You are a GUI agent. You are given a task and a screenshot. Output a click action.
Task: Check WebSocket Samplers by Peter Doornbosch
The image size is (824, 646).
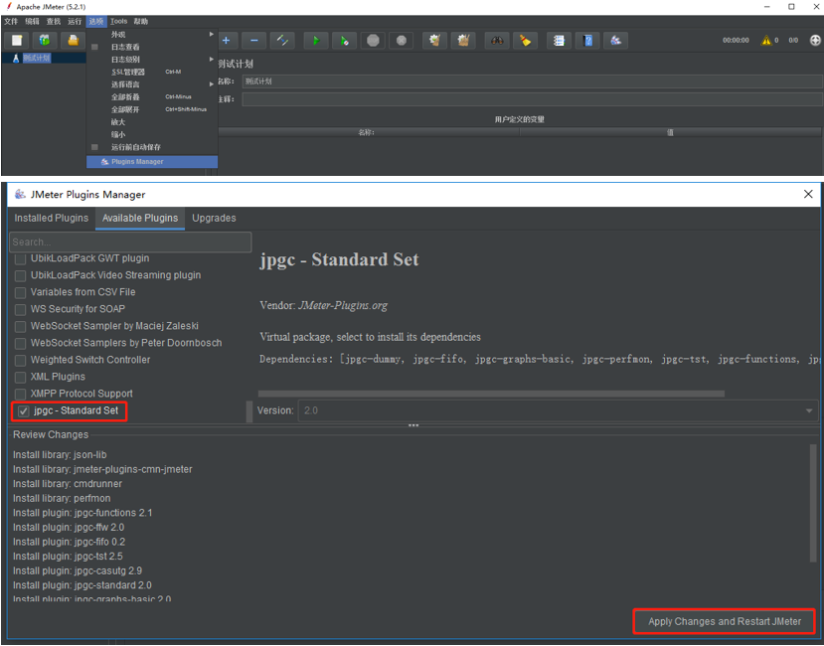pyautogui.click(x=21, y=343)
